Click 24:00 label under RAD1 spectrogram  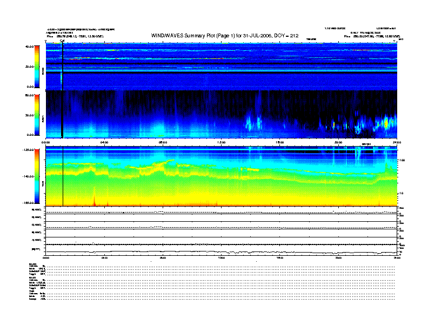[x=397, y=142]
